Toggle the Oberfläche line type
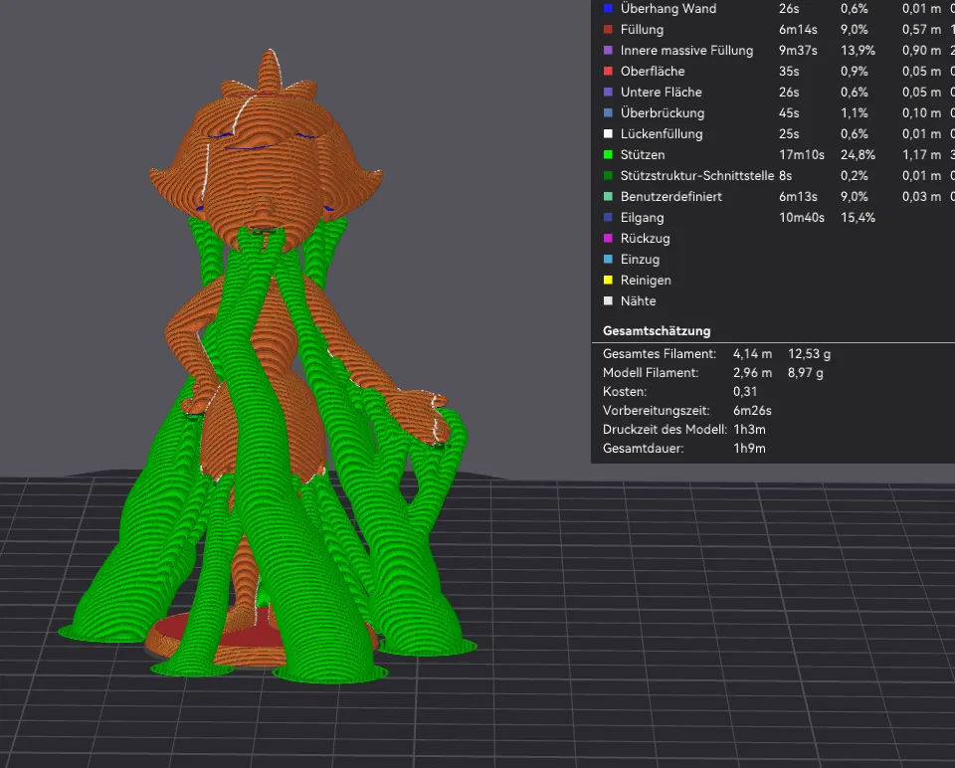The image size is (955, 768). [x=653, y=72]
